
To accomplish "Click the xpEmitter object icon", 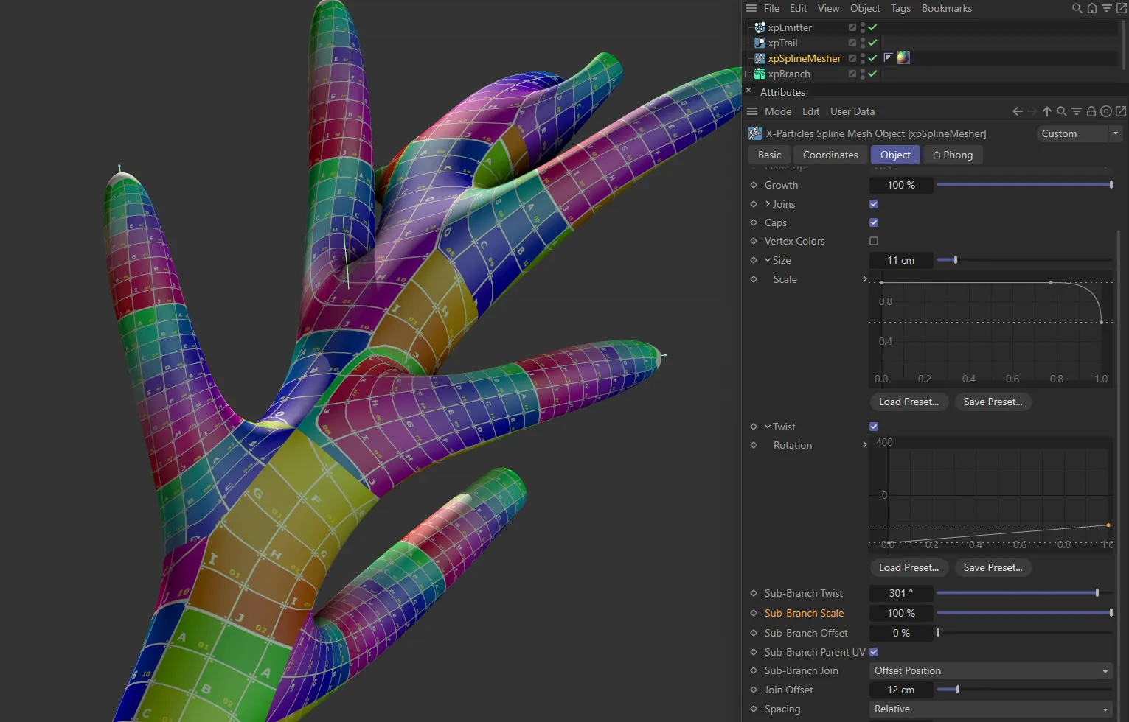I will coord(759,27).
